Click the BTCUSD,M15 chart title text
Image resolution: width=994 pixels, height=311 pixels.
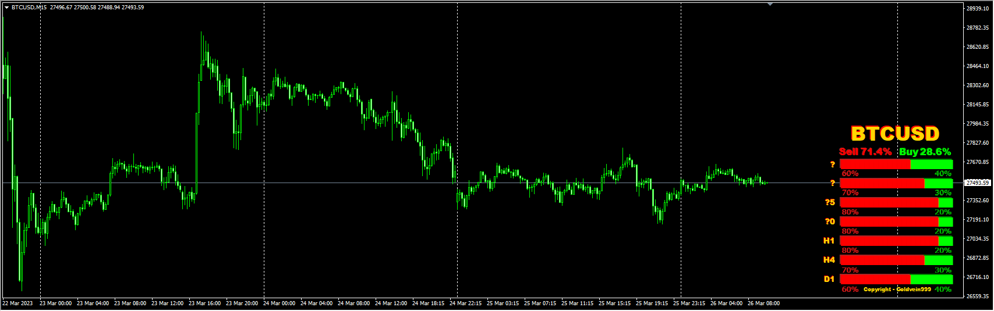click(29, 8)
